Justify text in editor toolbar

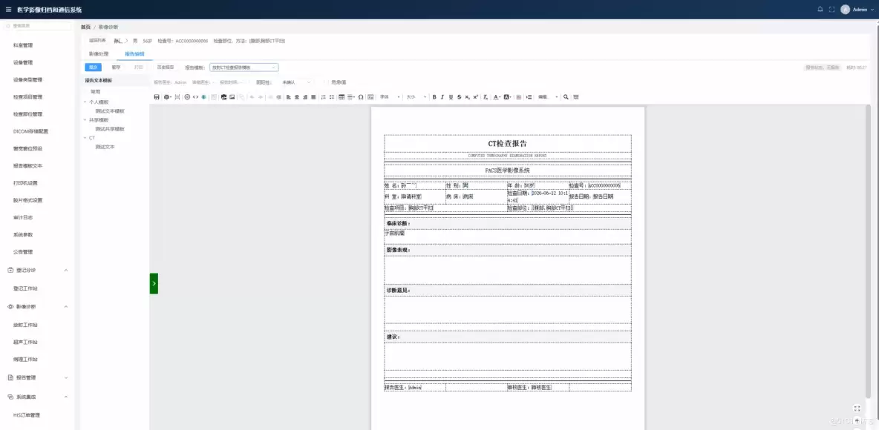click(313, 97)
